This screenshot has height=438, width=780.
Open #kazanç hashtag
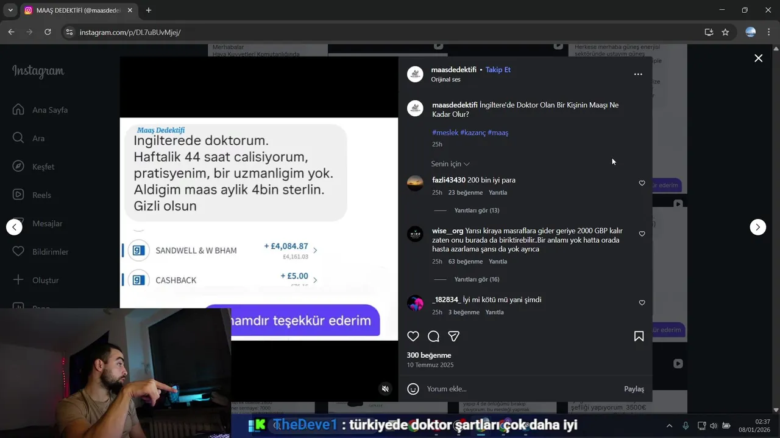pos(473,133)
